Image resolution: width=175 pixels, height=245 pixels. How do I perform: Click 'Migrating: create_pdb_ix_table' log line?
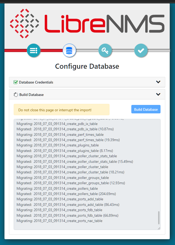[57, 124]
